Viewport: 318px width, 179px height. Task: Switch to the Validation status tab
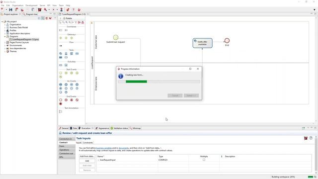click(119, 128)
